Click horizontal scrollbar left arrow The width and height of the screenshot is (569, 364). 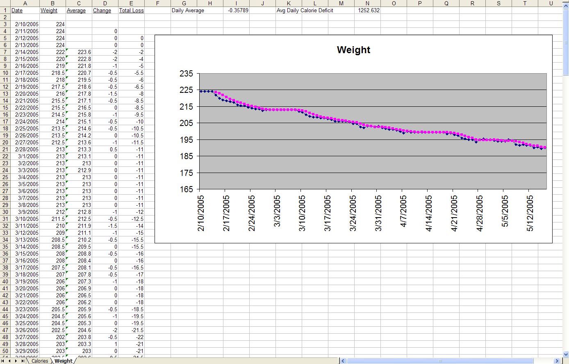[x=344, y=361]
